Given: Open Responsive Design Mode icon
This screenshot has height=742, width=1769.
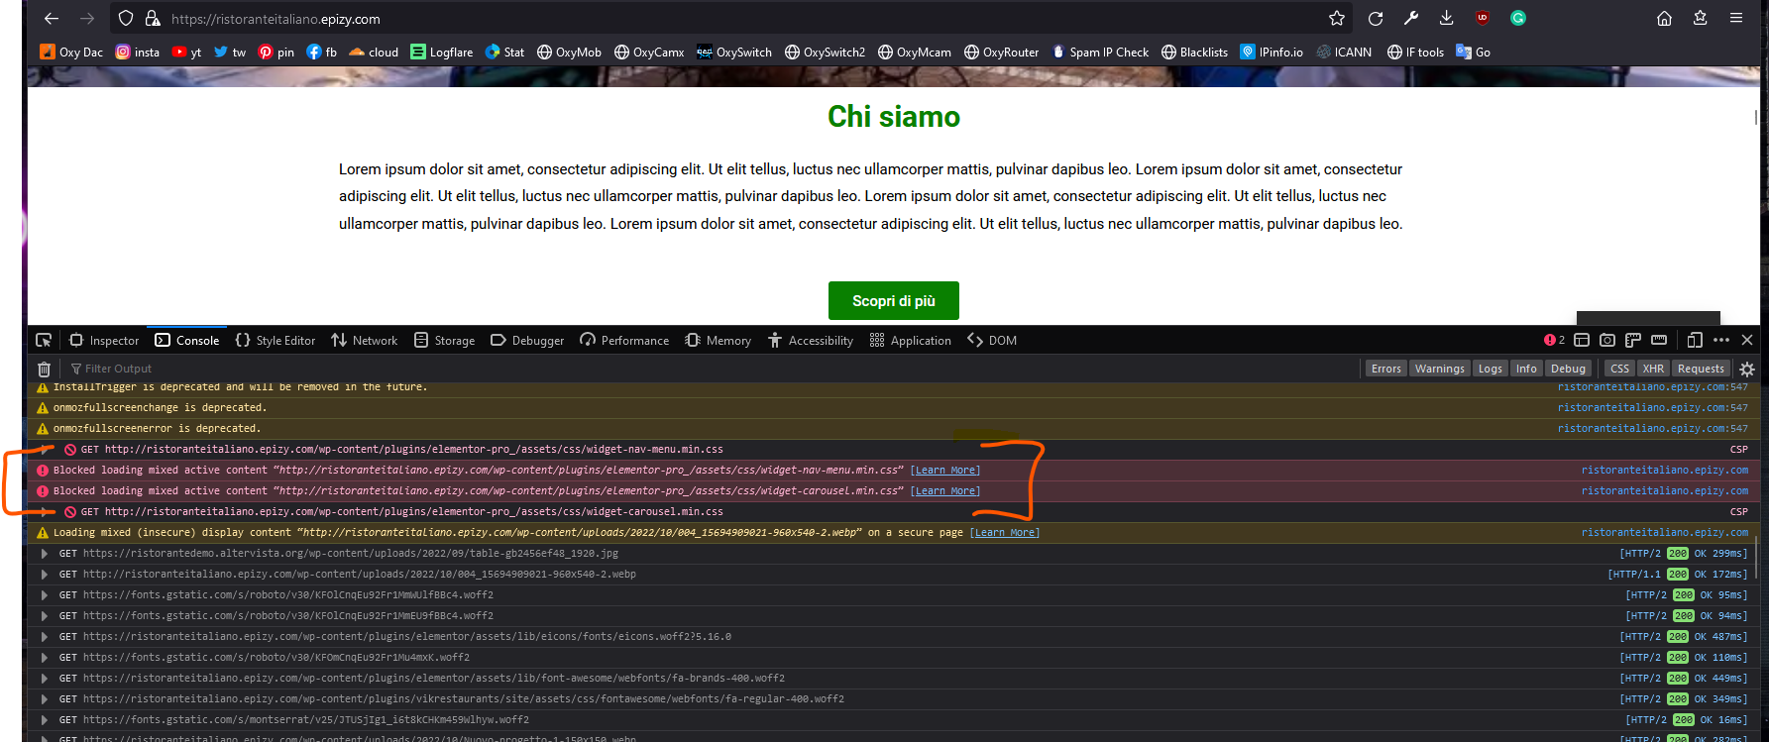Looking at the screenshot, I should [x=1695, y=341].
